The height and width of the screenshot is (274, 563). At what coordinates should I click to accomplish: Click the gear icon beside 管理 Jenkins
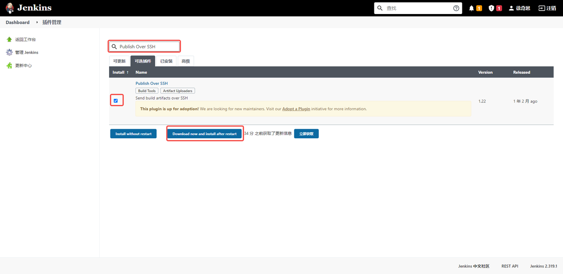pos(10,52)
